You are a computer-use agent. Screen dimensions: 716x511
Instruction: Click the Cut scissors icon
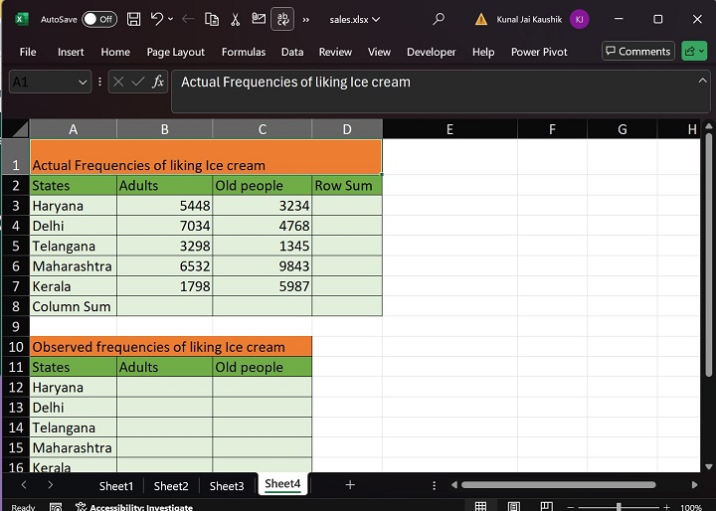[x=235, y=19]
